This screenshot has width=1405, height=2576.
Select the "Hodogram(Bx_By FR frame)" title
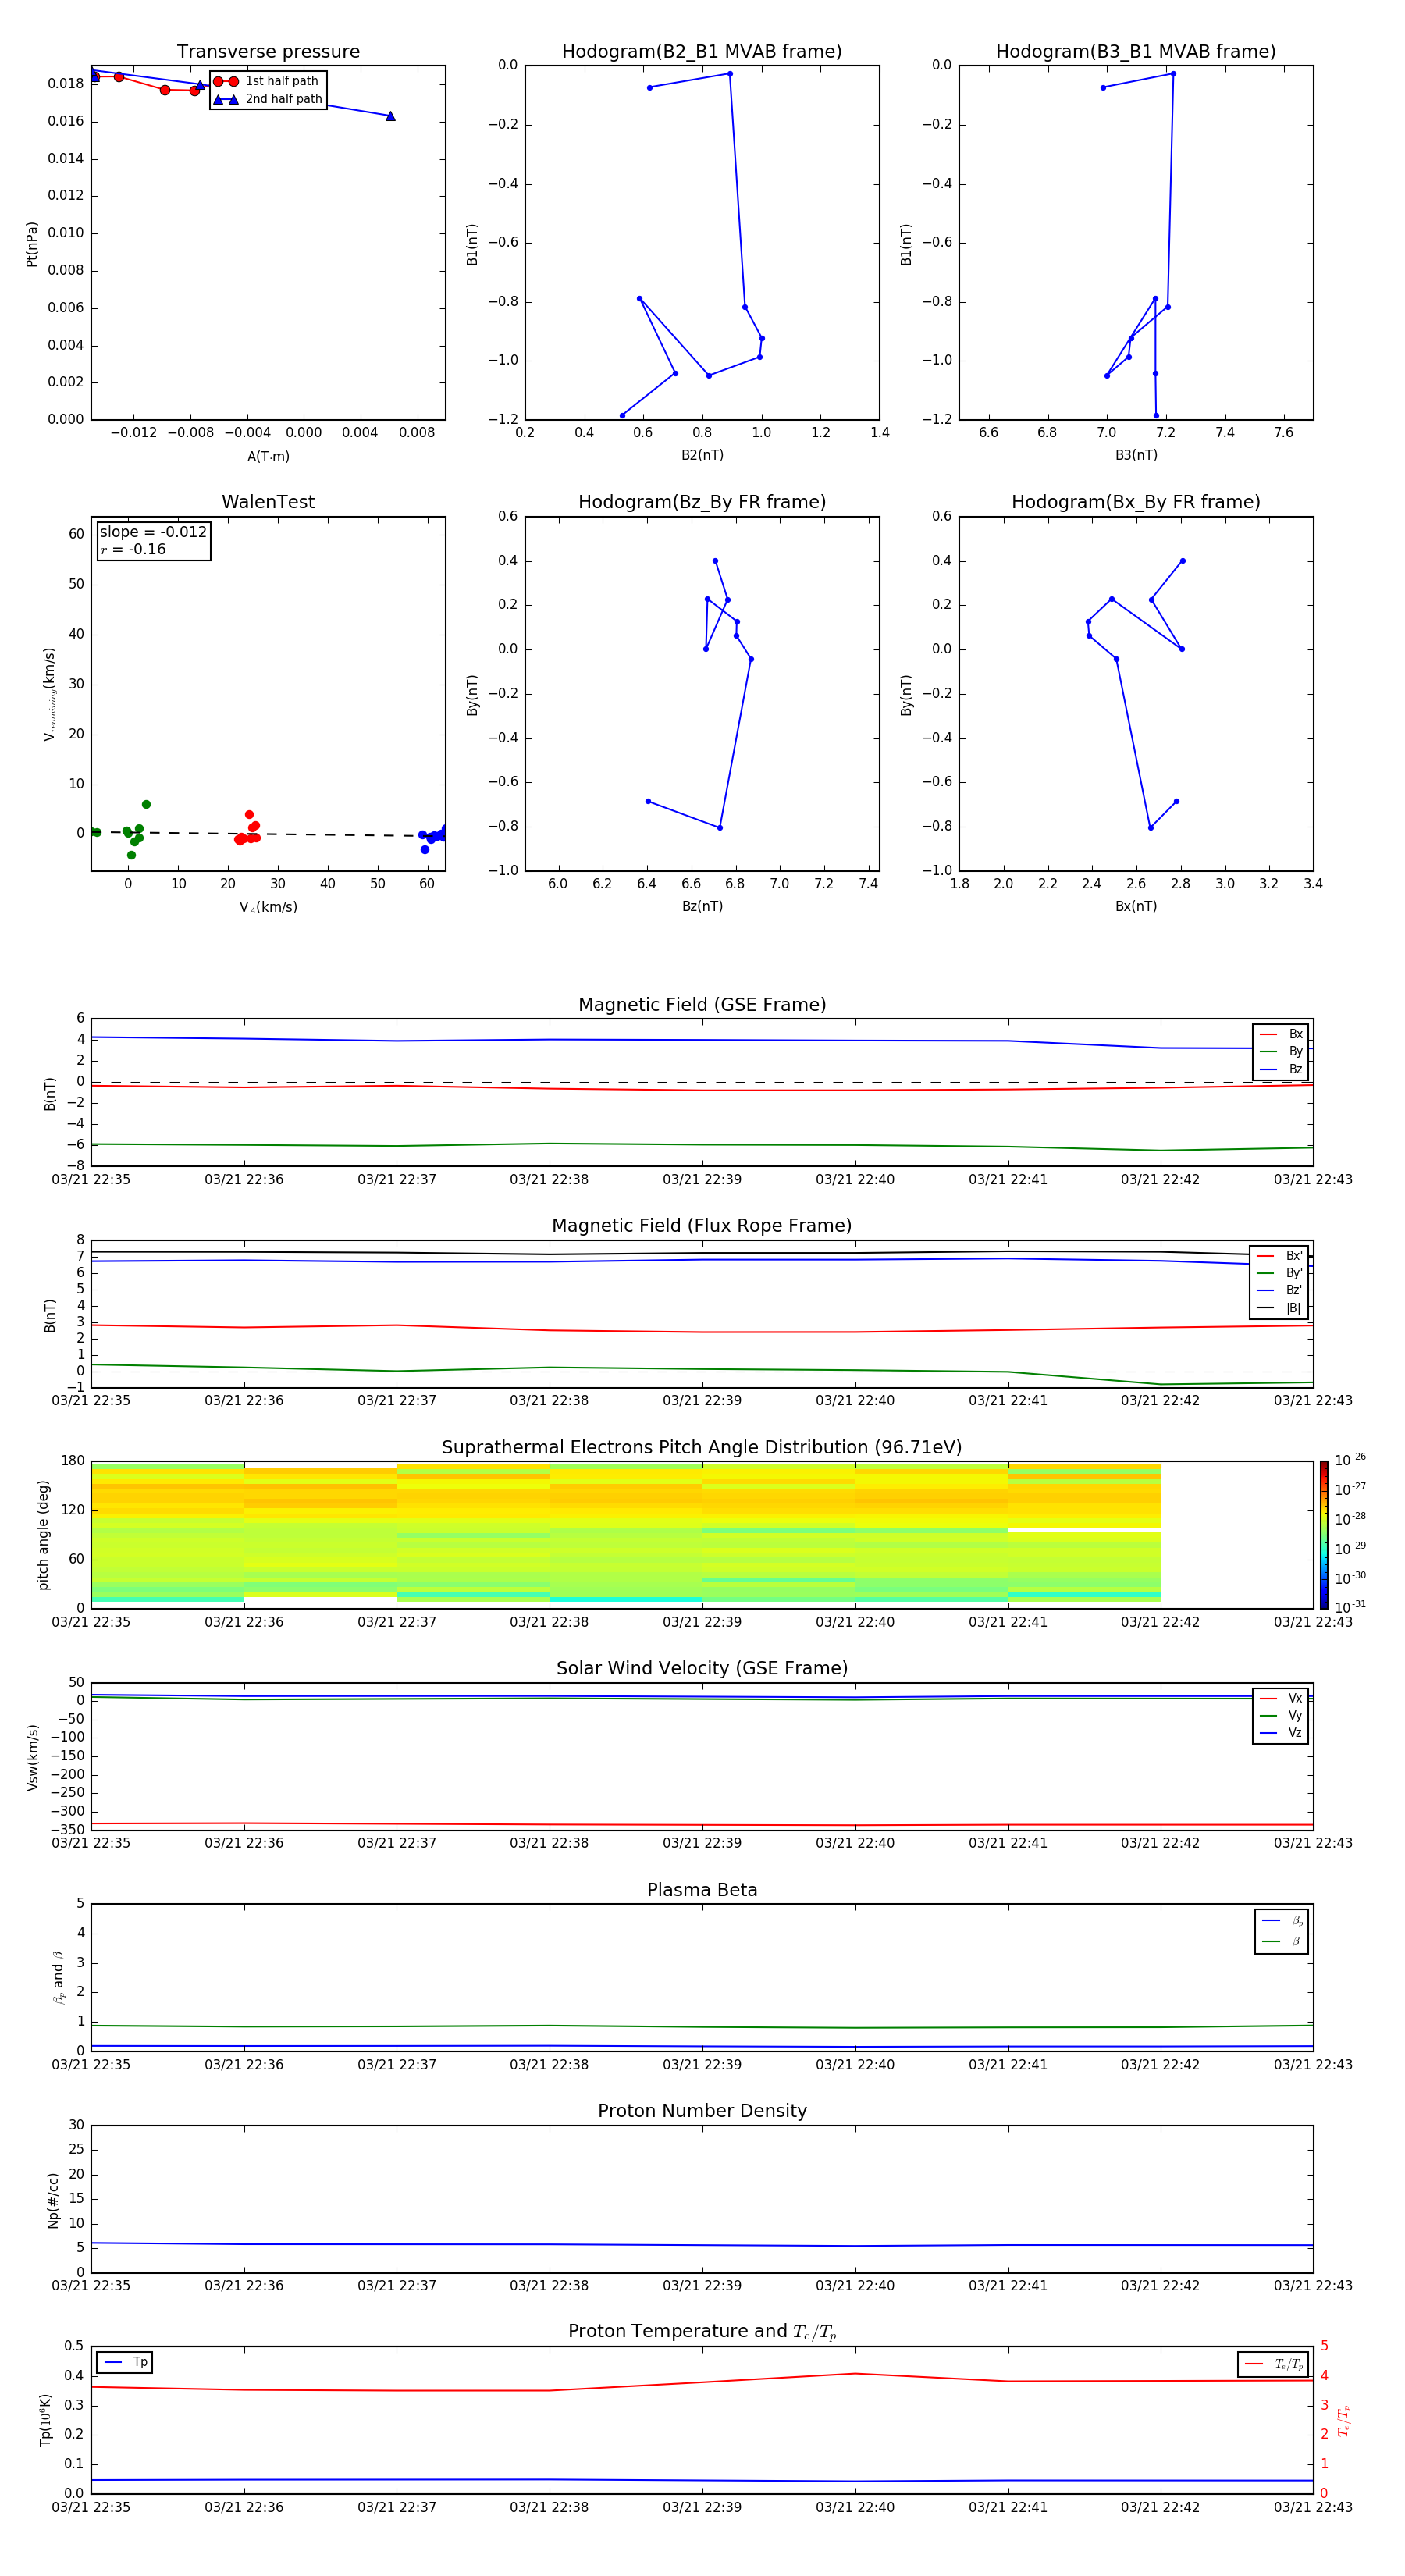[1136, 502]
